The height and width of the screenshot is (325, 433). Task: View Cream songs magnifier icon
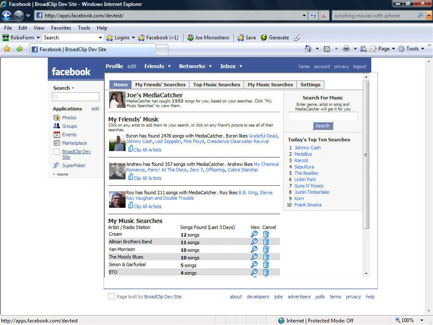click(x=254, y=234)
